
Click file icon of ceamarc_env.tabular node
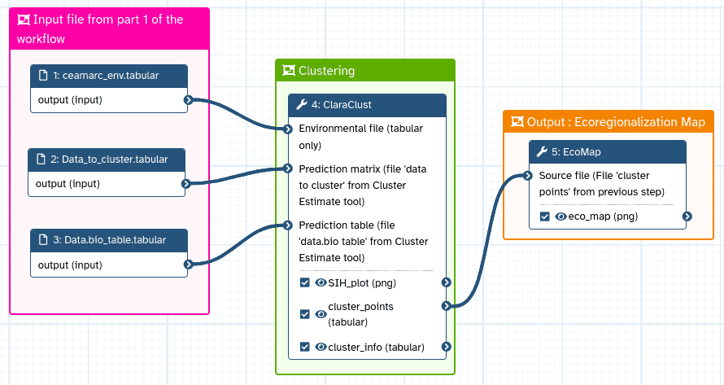click(x=43, y=76)
